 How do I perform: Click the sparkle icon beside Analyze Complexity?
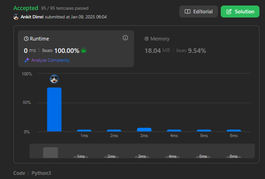pos(27,60)
